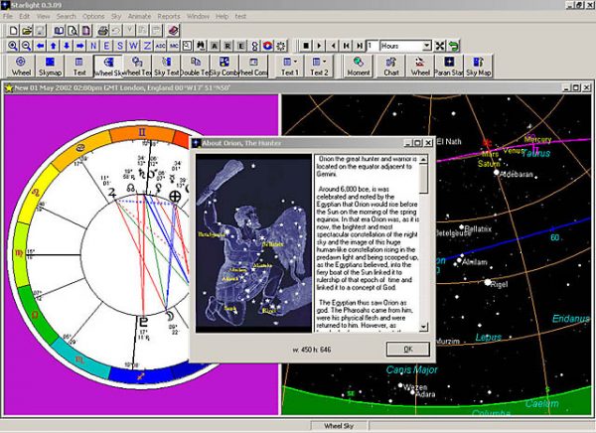Screen dimensions: 596x433
Task: Click the Skymap view button
Action: pos(50,66)
